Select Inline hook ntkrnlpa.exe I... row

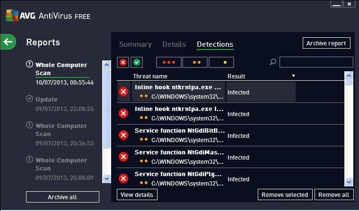(x=230, y=113)
